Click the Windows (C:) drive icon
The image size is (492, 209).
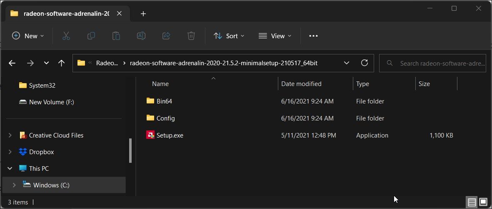[27, 184]
